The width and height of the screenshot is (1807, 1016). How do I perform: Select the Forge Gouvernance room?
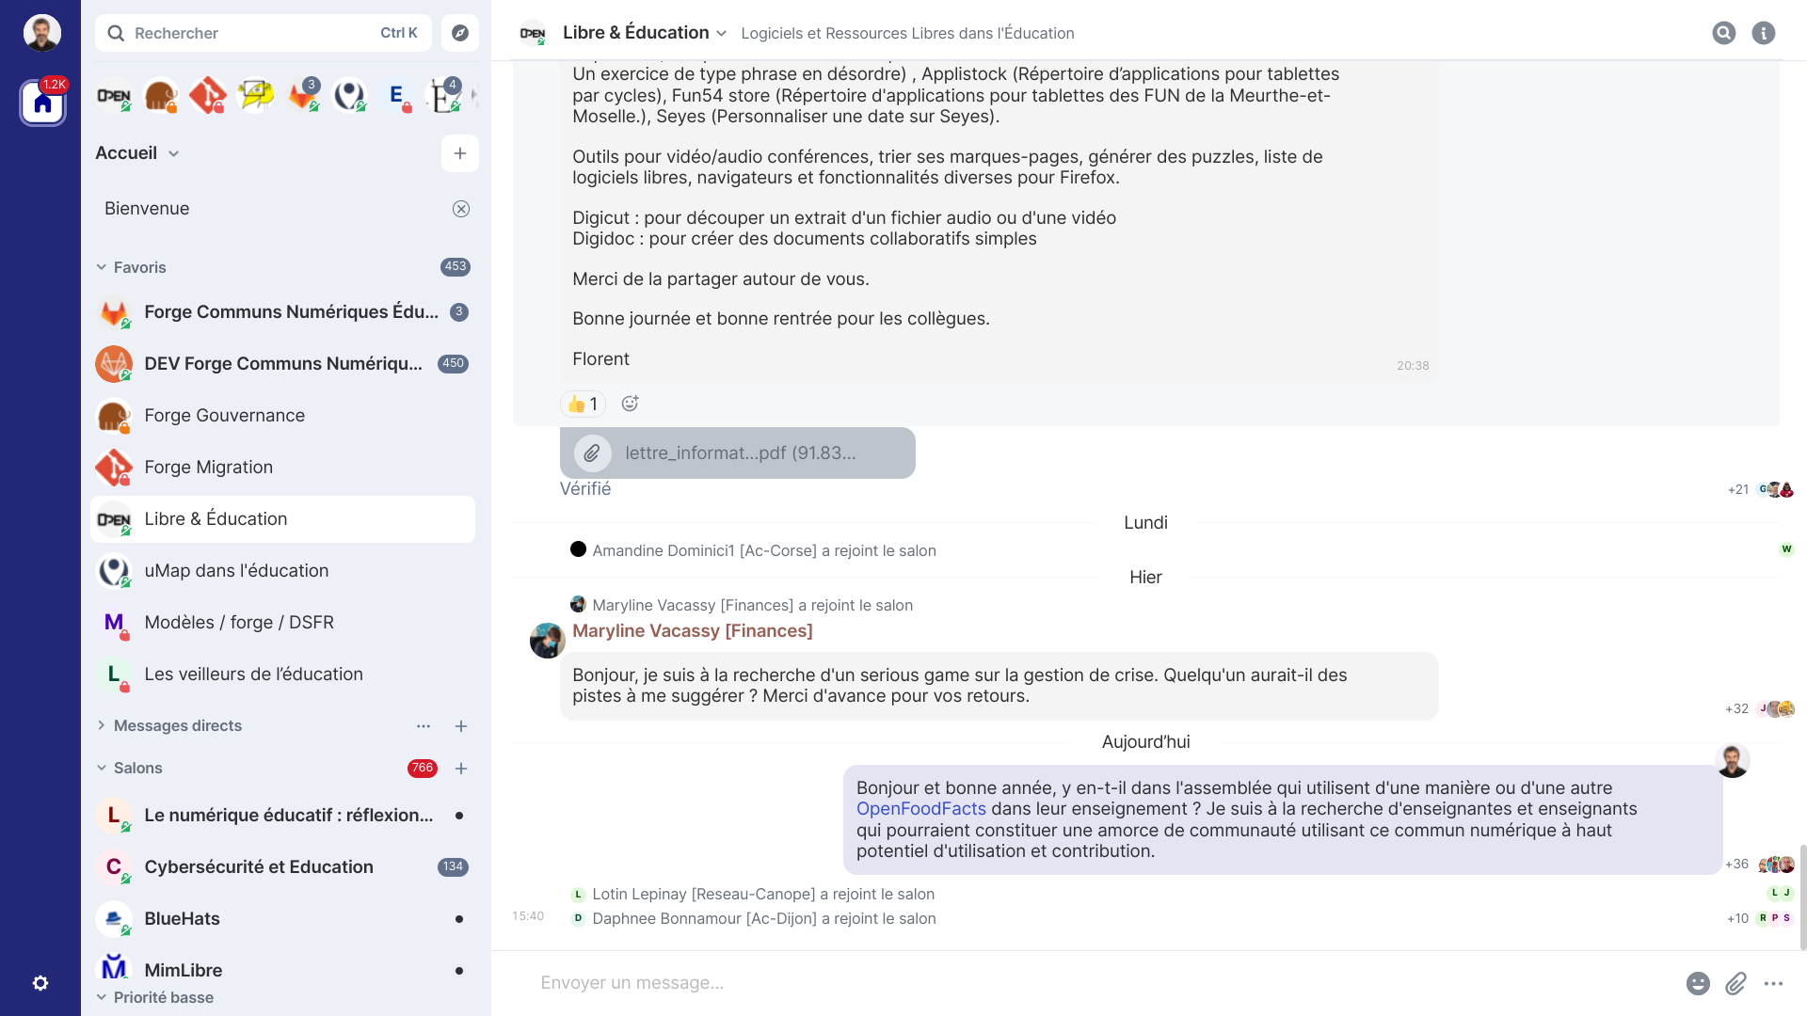click(x=282, y=416)
